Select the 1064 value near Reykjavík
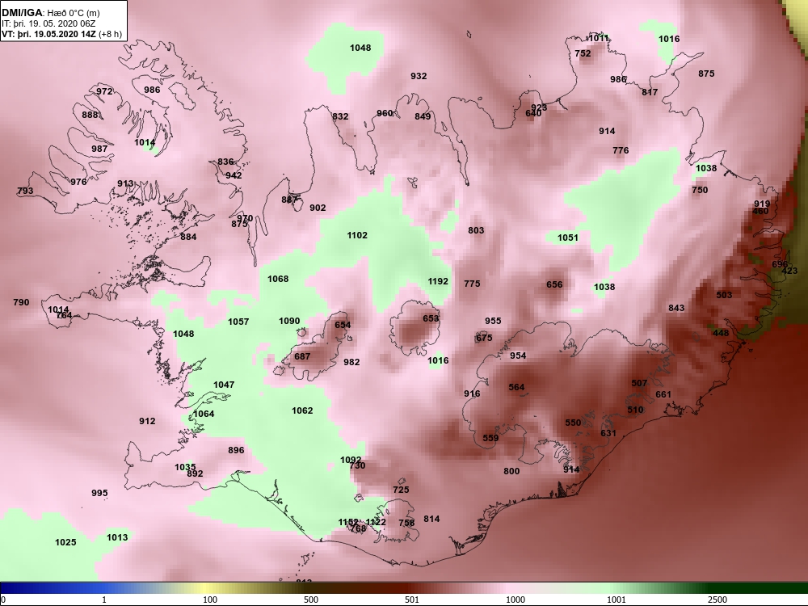 pos(204,414)
